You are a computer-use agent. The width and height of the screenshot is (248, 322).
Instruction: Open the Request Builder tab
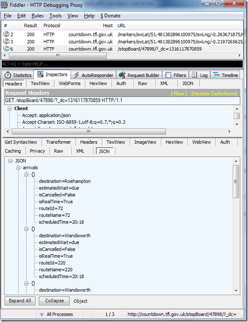139,75
